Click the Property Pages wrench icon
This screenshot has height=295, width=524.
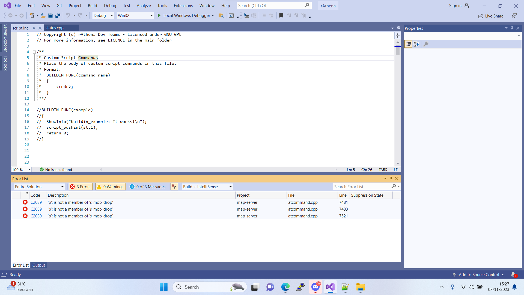pos(426,44)
